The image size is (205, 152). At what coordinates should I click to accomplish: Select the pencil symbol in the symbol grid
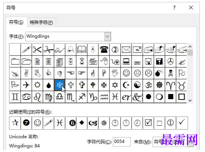[x=26, y=50]
